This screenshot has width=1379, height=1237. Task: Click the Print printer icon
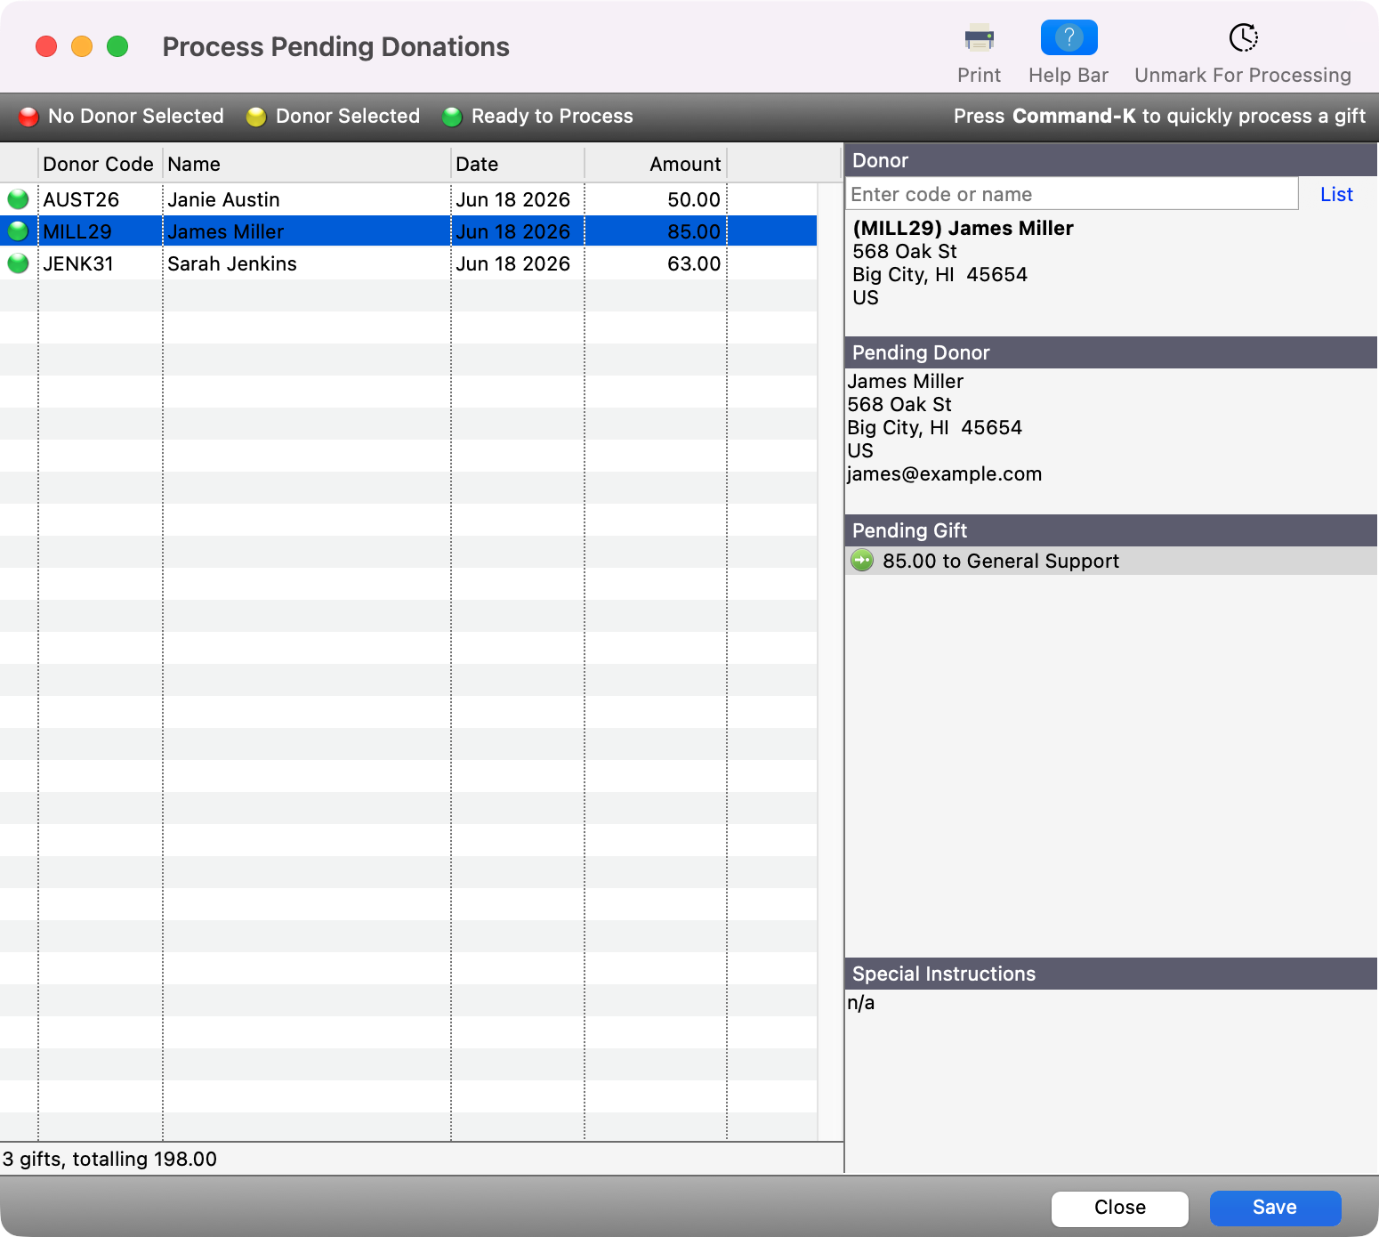pos(979,38)
